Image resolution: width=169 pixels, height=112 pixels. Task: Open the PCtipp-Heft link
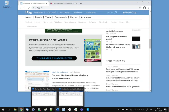51,12
